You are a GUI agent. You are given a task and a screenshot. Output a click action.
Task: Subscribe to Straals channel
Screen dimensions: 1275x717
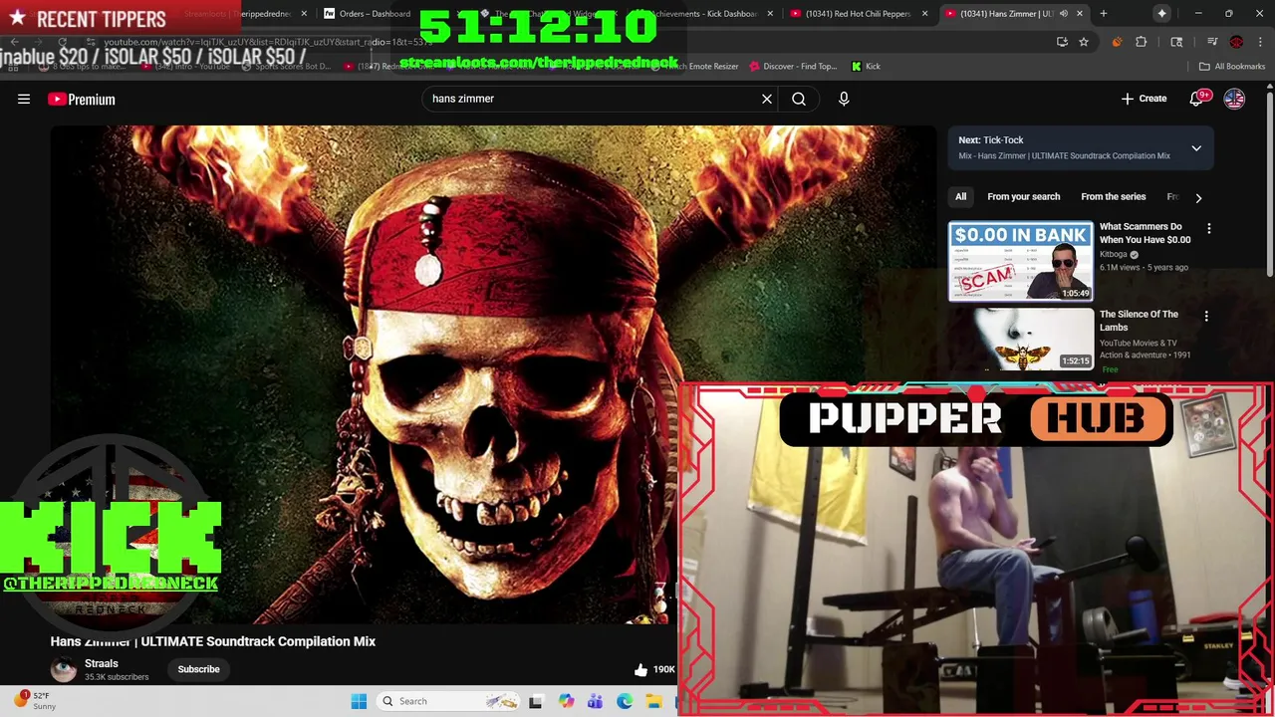tap(198, 669)
